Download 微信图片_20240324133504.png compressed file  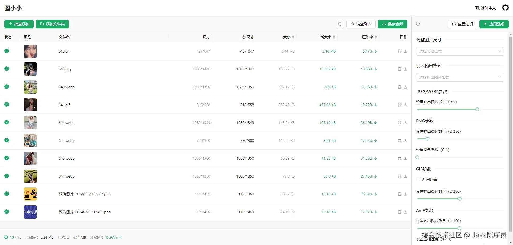point(405,194)
